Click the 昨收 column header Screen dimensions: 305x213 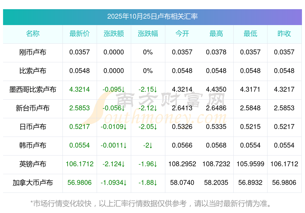pyautogui.click(x=284, y=34)
